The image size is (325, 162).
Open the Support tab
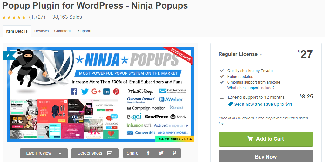click(x=85, y=31)
